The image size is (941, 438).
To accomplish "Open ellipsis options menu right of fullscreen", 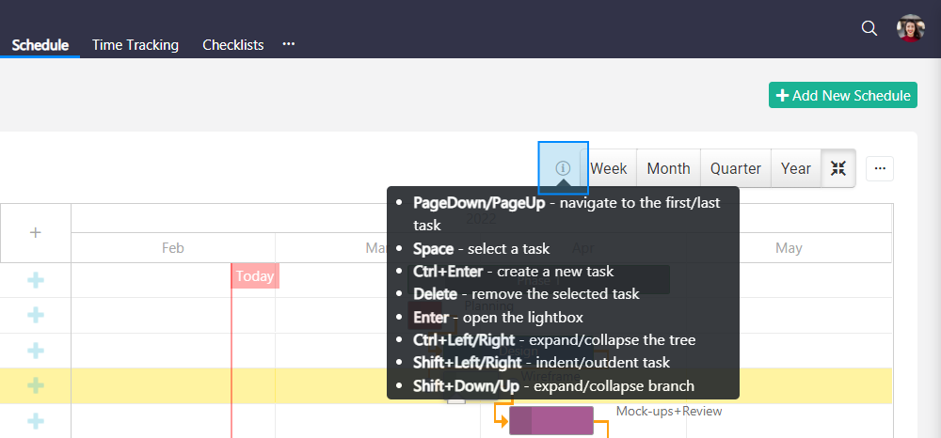I will (x=880, y=168).
